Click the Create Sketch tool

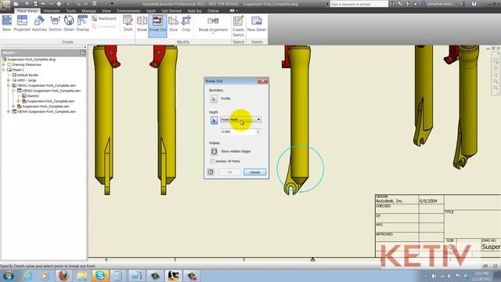[x=238, y=26]
